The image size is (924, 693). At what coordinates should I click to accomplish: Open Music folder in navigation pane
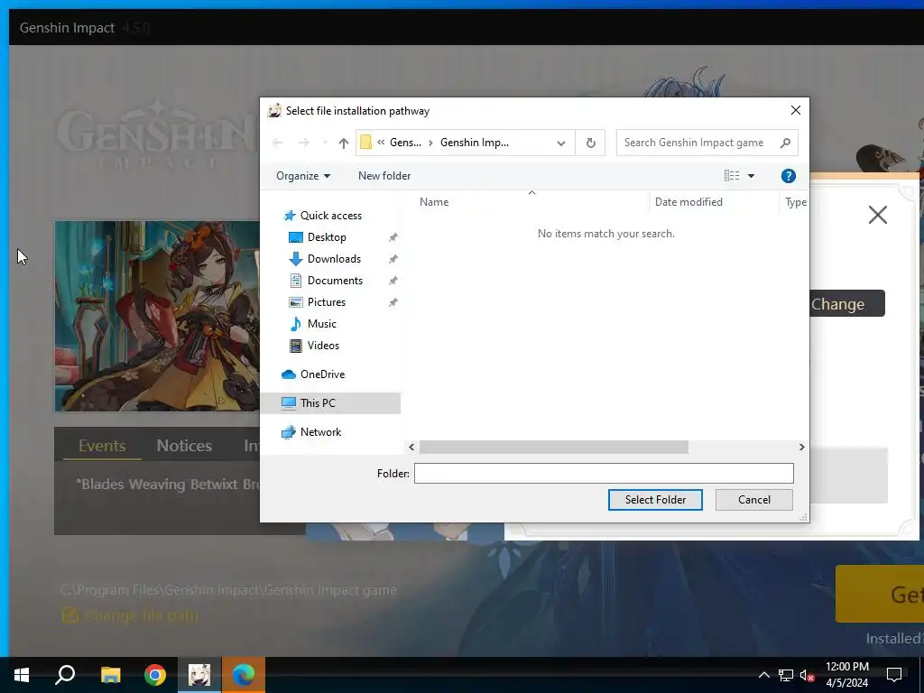click(x=322, y=324)
